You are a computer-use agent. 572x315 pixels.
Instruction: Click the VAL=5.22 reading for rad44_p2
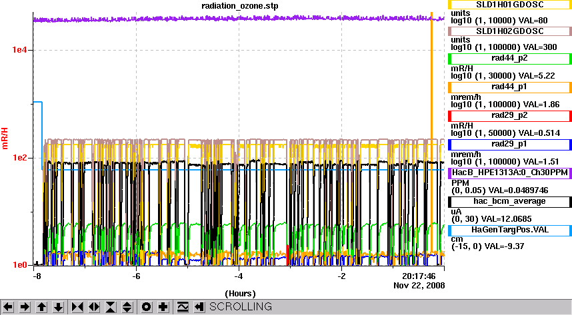tap(538, 76)
